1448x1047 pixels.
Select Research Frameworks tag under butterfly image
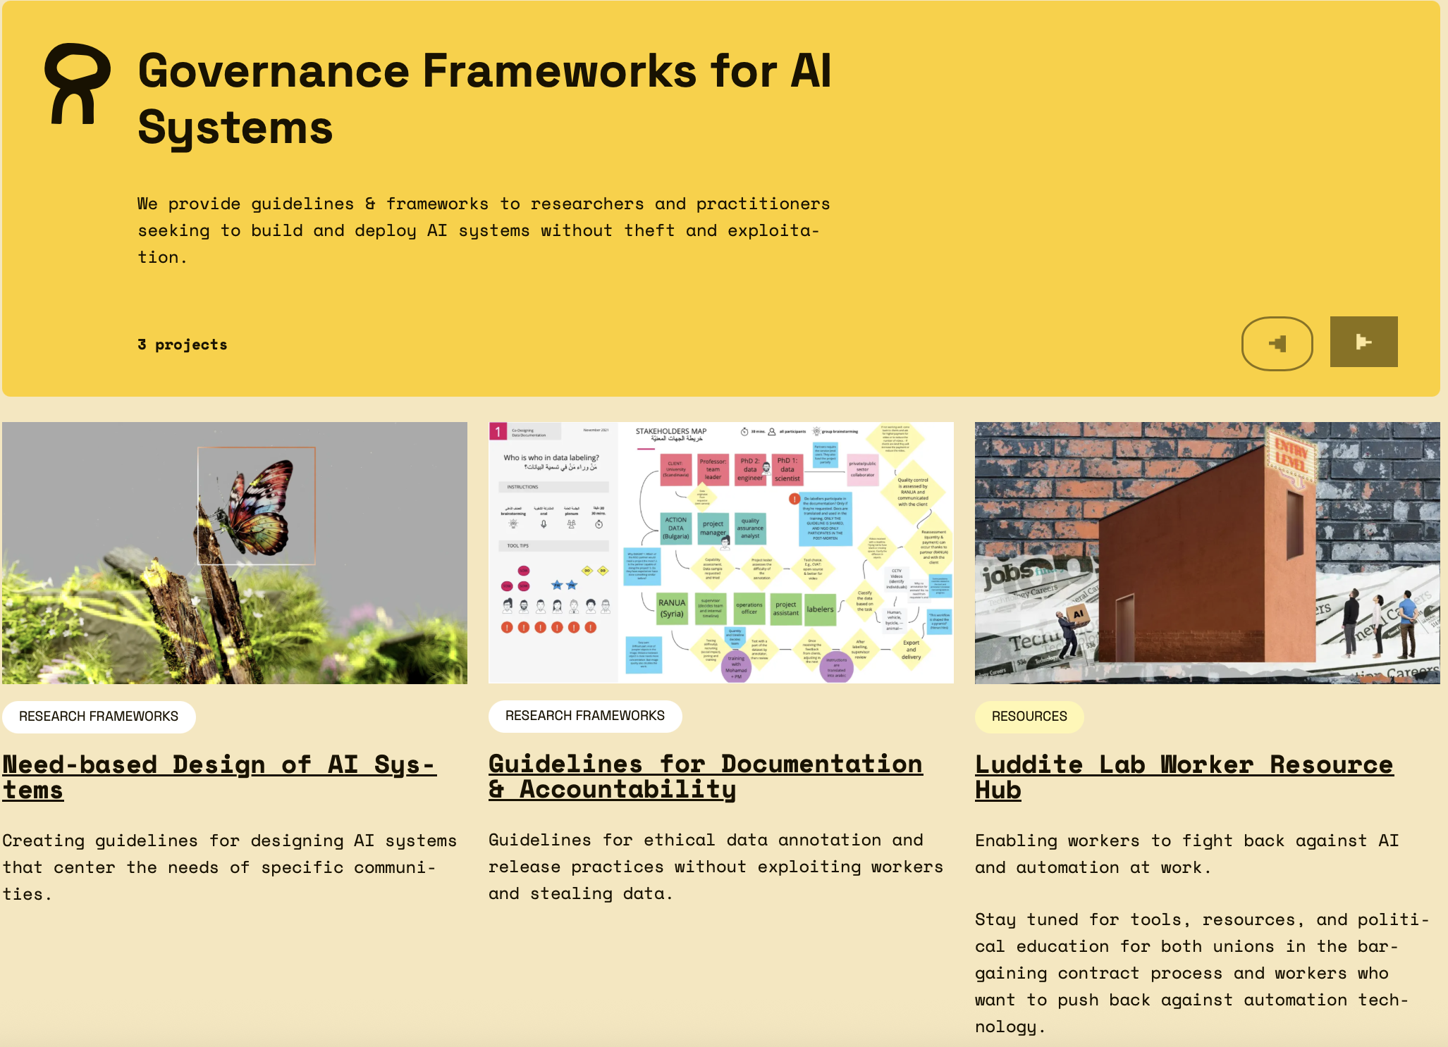coord(99,717)
